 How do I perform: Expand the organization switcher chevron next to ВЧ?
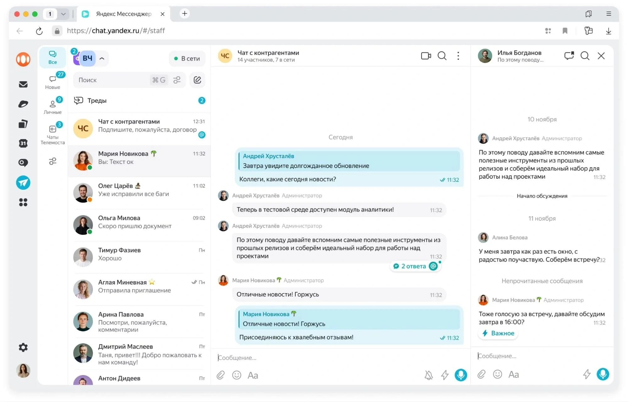pyautogui.click(x=102, y=58)
